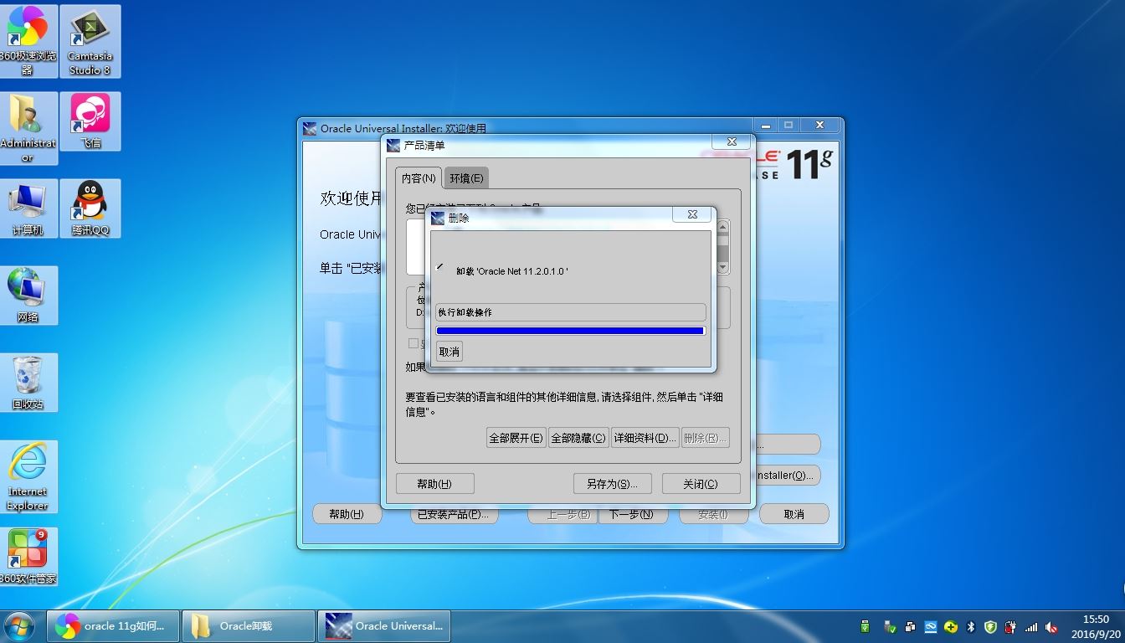Click the text 卸载 'Oracle Net 11.2.0.1.0'
1125x643 pixels.
(512, 271)
